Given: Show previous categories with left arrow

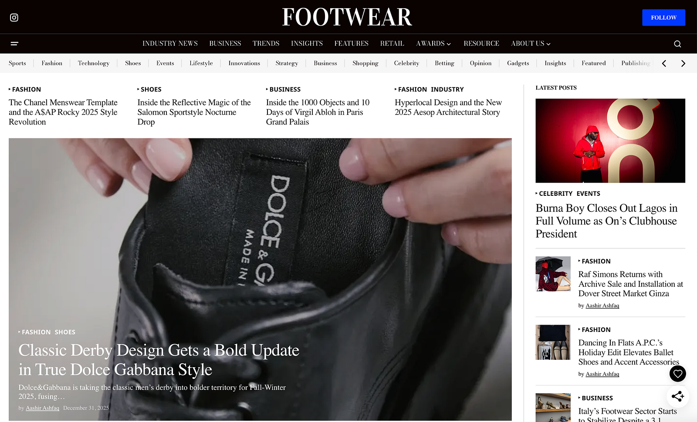Looking at the screenshot, I should coord(664,64).
